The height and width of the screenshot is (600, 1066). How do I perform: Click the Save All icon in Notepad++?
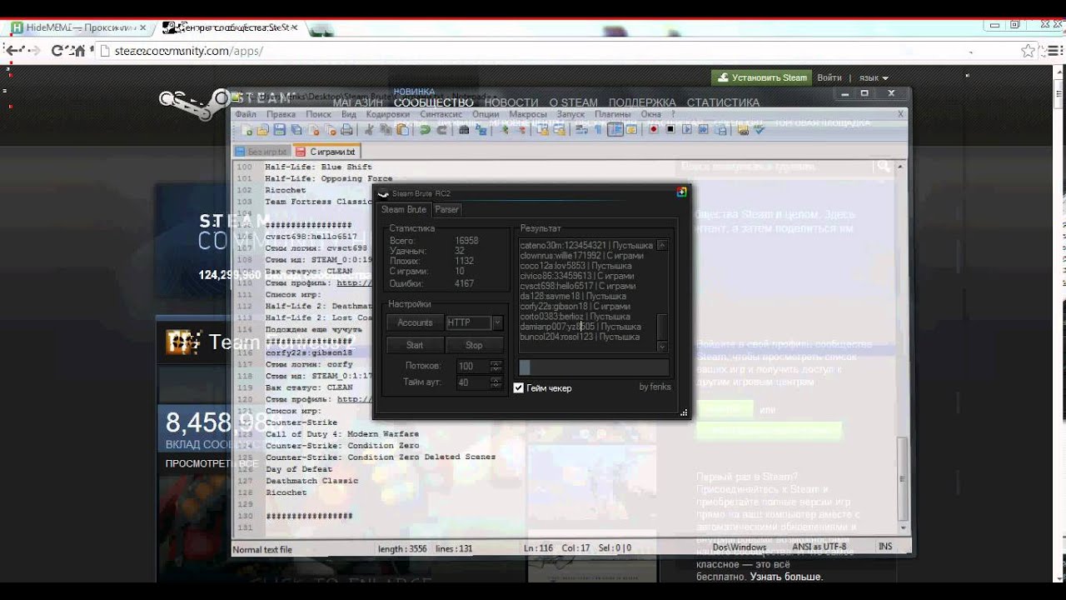(x=296, y=129)
